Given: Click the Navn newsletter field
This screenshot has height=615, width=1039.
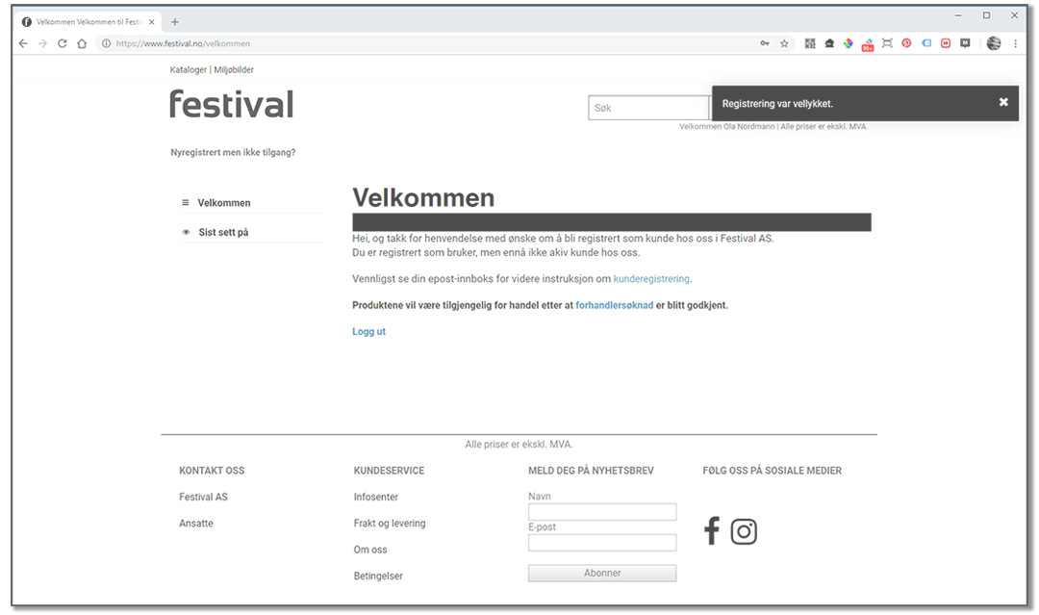Looking at the screenshot, I should [602, 512].
